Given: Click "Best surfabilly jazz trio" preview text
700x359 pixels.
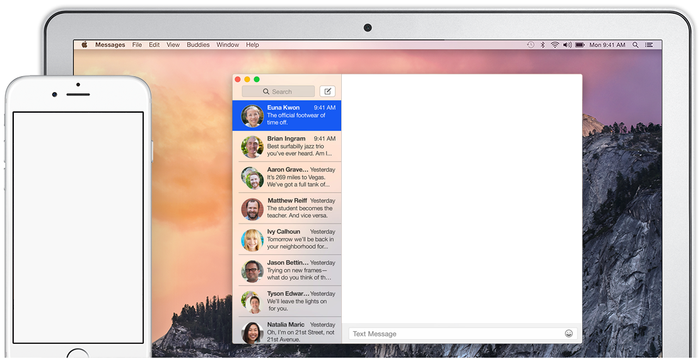Looking at the screenshot, I should pos(300,150).
